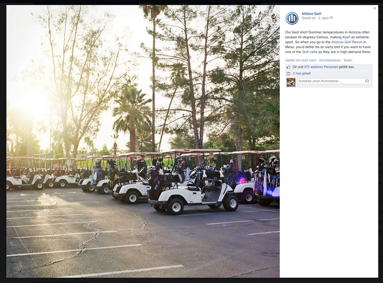
Task: Open the Arizona Golf Resort link
Action: (347, 42)
